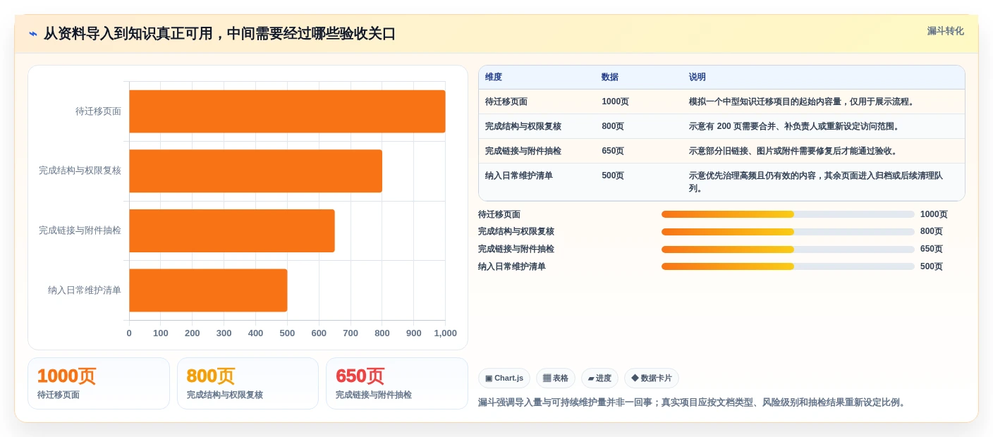993x437 pixels.
Task: Click the 纳入日常维护清单 table cell
Action: (x=519, y=176)
